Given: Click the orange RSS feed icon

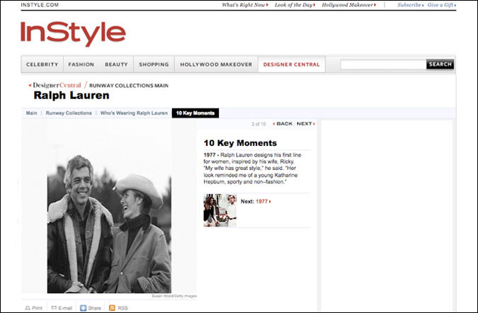Looking at the screenshot, I should (x=111, y=308).
